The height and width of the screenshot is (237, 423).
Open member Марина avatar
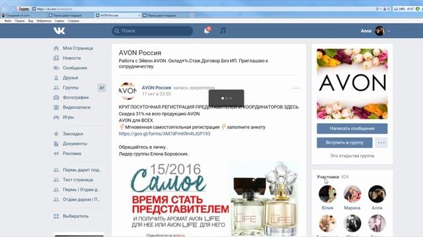352,194
